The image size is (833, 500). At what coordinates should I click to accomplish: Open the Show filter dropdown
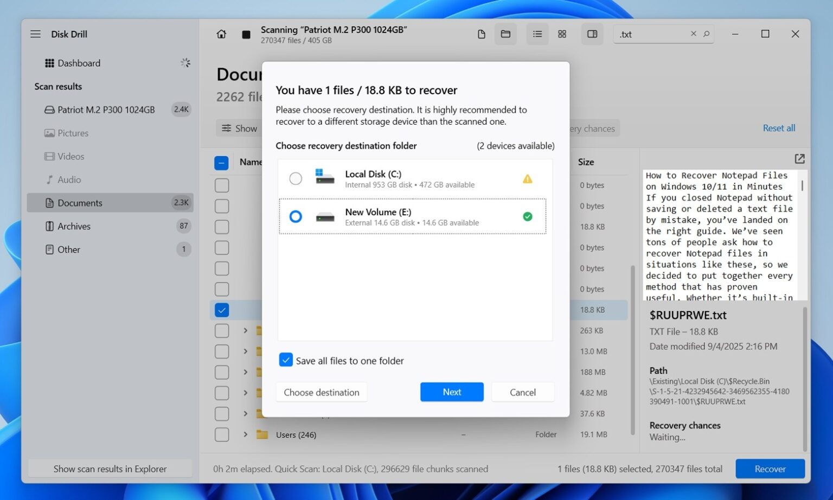point(239,128)
